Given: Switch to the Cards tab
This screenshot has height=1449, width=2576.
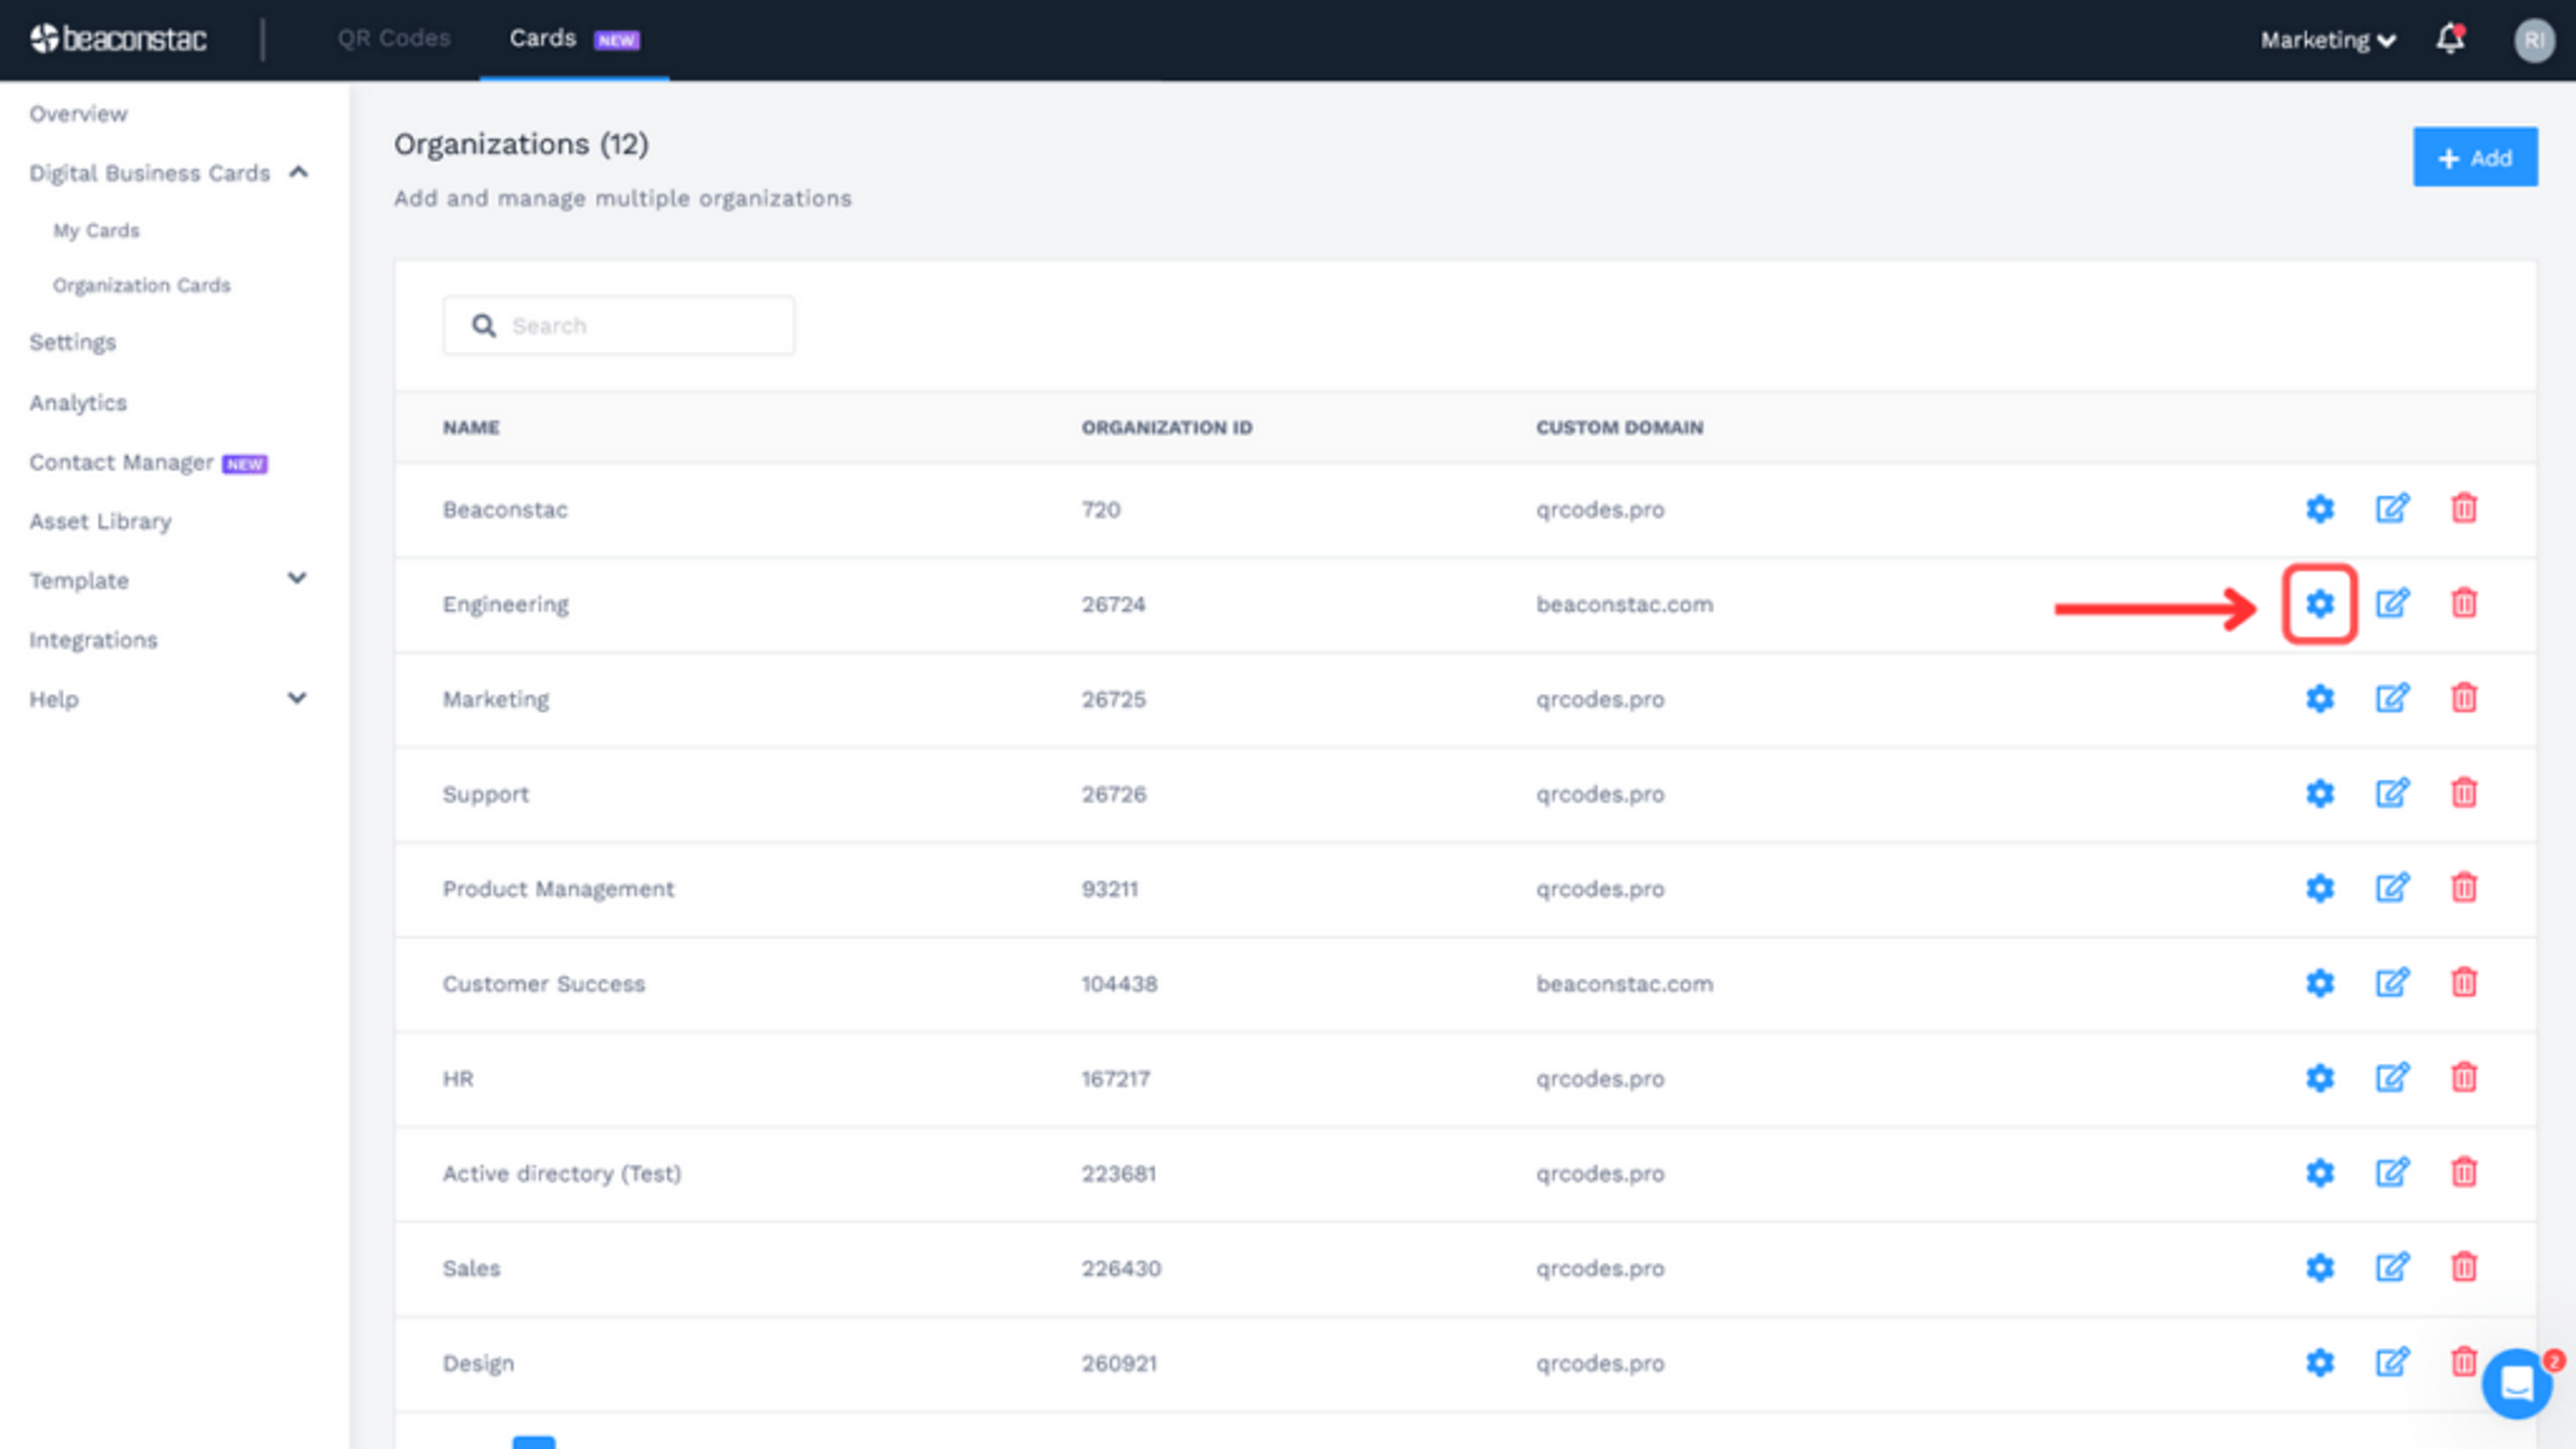Looking at the screenshot, I should pos(574,39).
